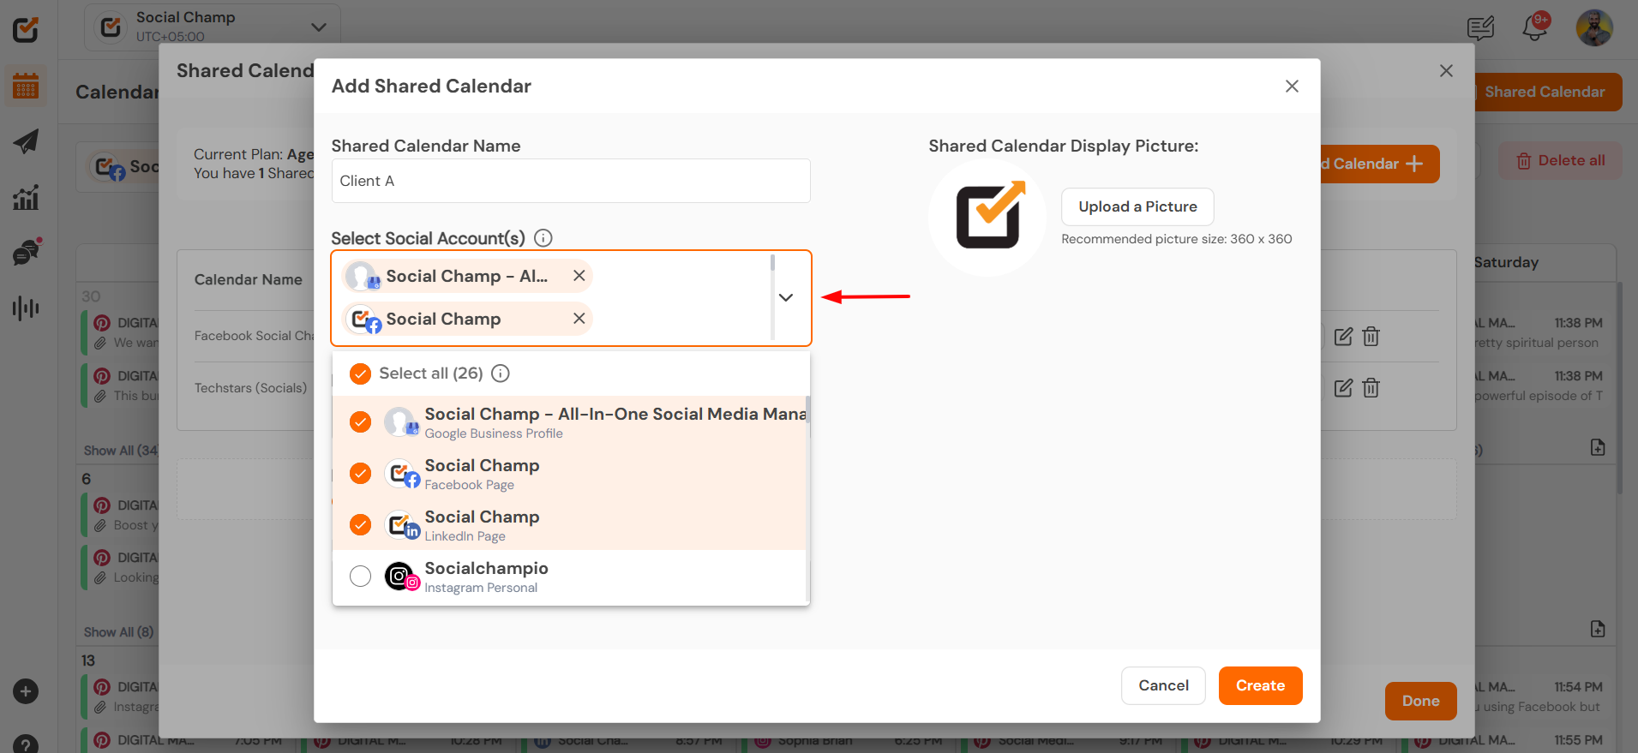The image size is (1638, 753).
Task: Click the Cancel button
Action: pyautogui.click(x=1163, y=685)
